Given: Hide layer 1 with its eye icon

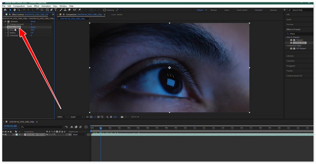Looking at the screenshot, I should (3, 135).
